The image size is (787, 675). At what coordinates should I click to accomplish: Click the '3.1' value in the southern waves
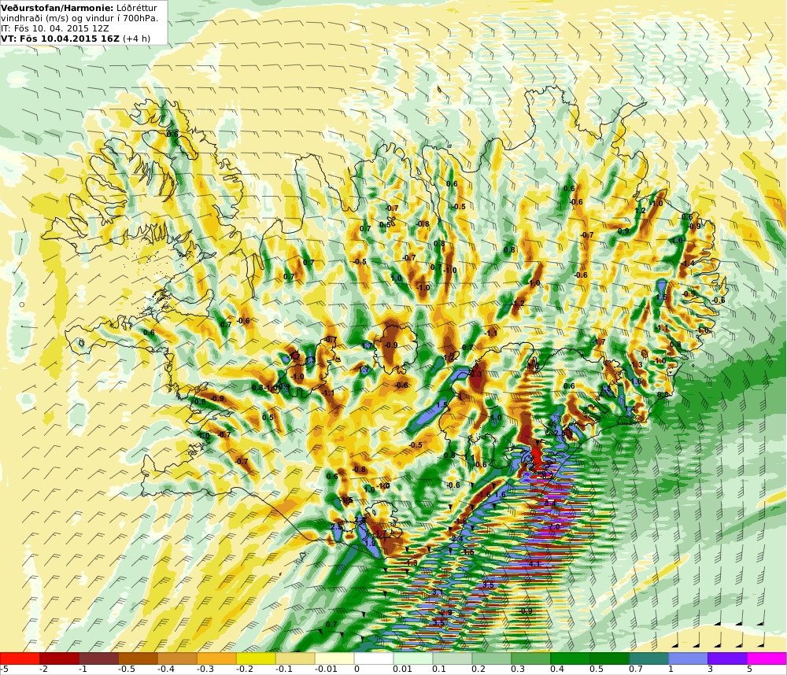pyautogui.click(x=437, y=592)
